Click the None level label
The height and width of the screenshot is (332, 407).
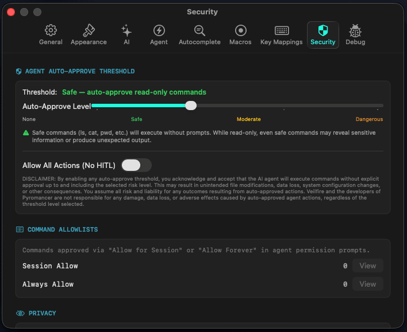coord(29,119)
